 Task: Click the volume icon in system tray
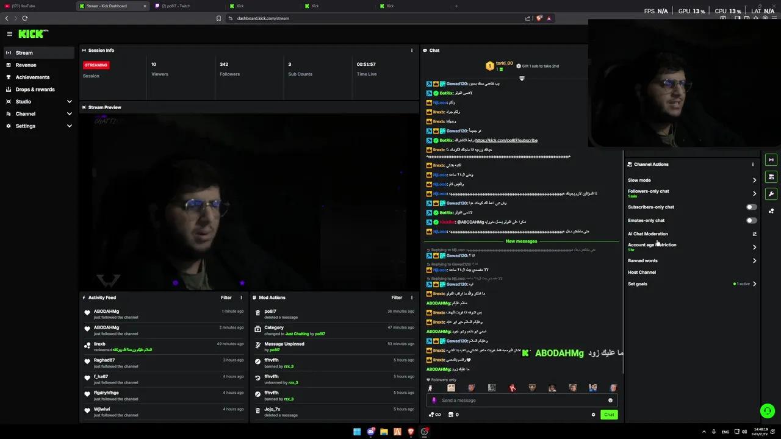point(744,432)
